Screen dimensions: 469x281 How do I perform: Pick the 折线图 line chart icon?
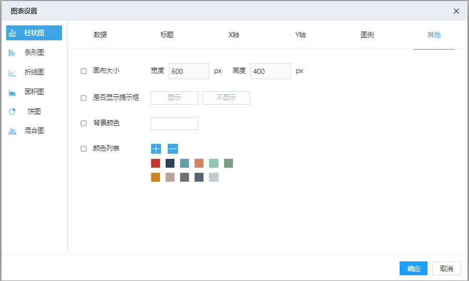(x=12, y=72)
